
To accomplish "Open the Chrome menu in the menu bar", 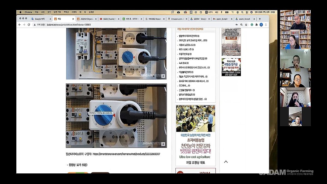I will click(28, 12).
